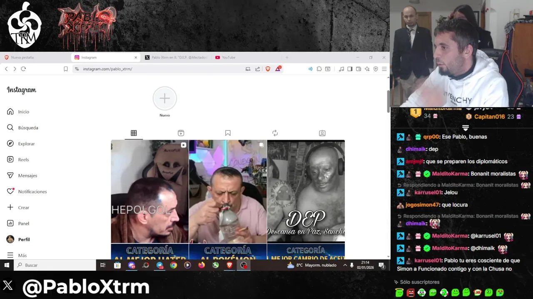Open Brave browser on taskbar
The height and width of the screenshot is (299, 533).
229,265
